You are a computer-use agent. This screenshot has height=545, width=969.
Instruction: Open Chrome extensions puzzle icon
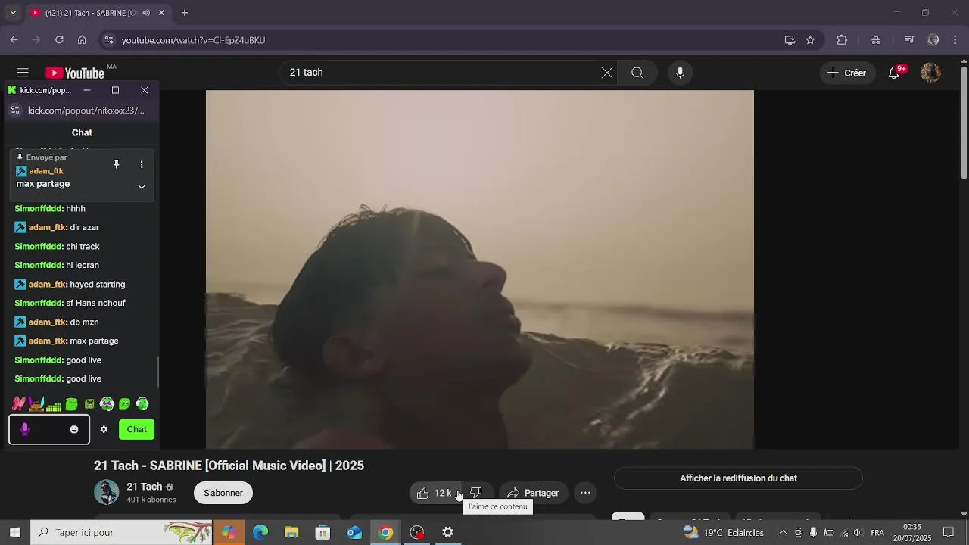[x=842, y=40]
